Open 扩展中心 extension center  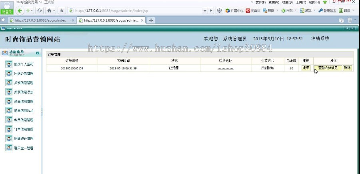tap(234, 10)
